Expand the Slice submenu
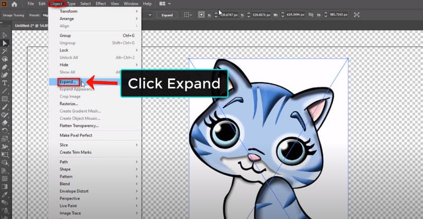This screenshot has height=219, width=423. [95, 145]
